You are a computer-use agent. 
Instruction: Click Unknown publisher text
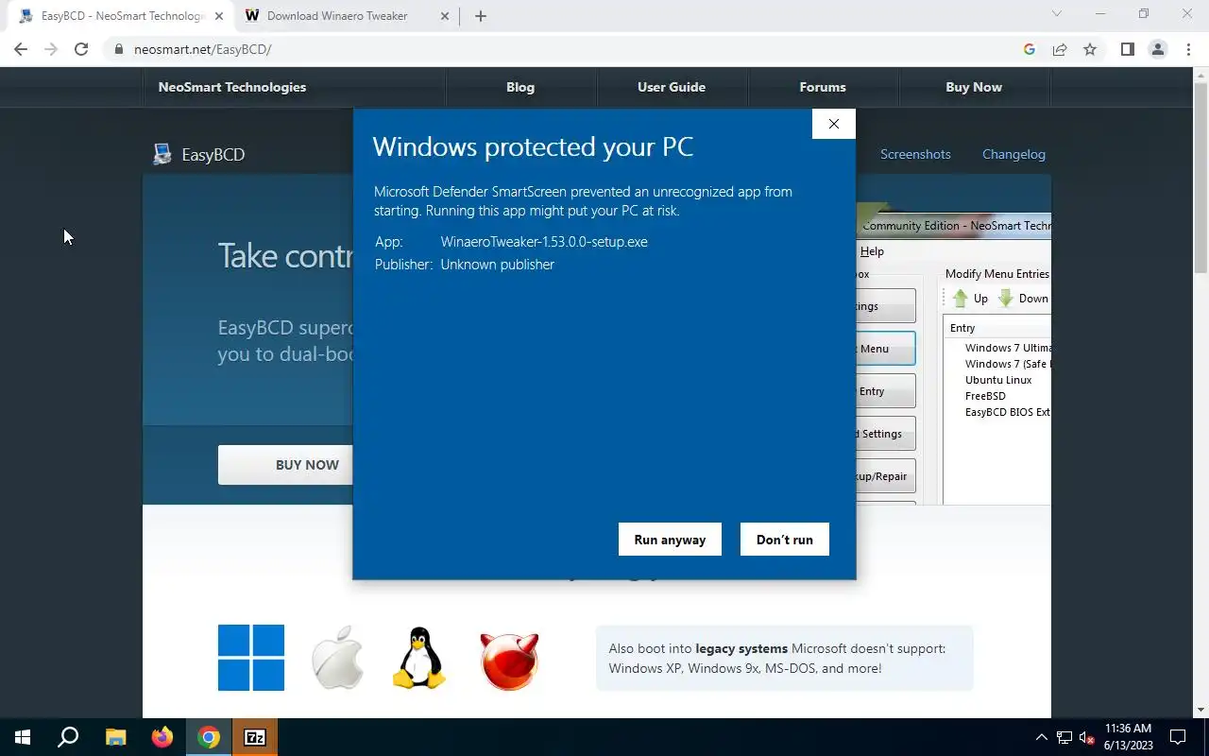tap(497, 265)
